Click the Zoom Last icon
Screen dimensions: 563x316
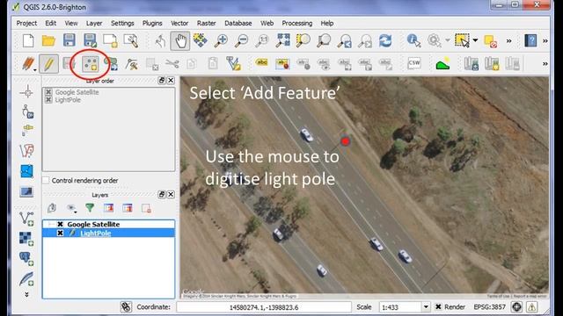pos(344,40)
